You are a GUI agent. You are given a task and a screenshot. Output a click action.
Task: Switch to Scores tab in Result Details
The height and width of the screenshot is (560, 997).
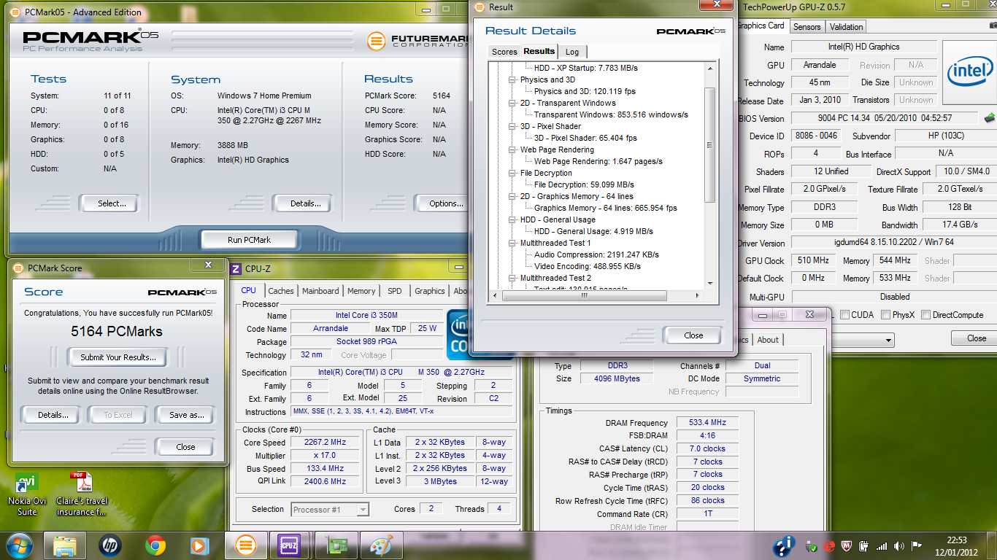(x=504, y=52)
